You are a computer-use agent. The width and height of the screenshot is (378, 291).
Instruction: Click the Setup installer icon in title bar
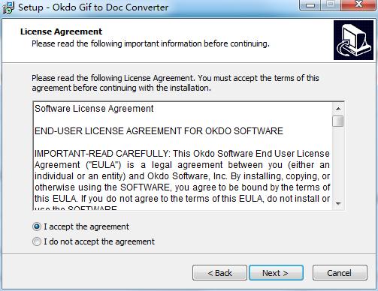[8, 7]
